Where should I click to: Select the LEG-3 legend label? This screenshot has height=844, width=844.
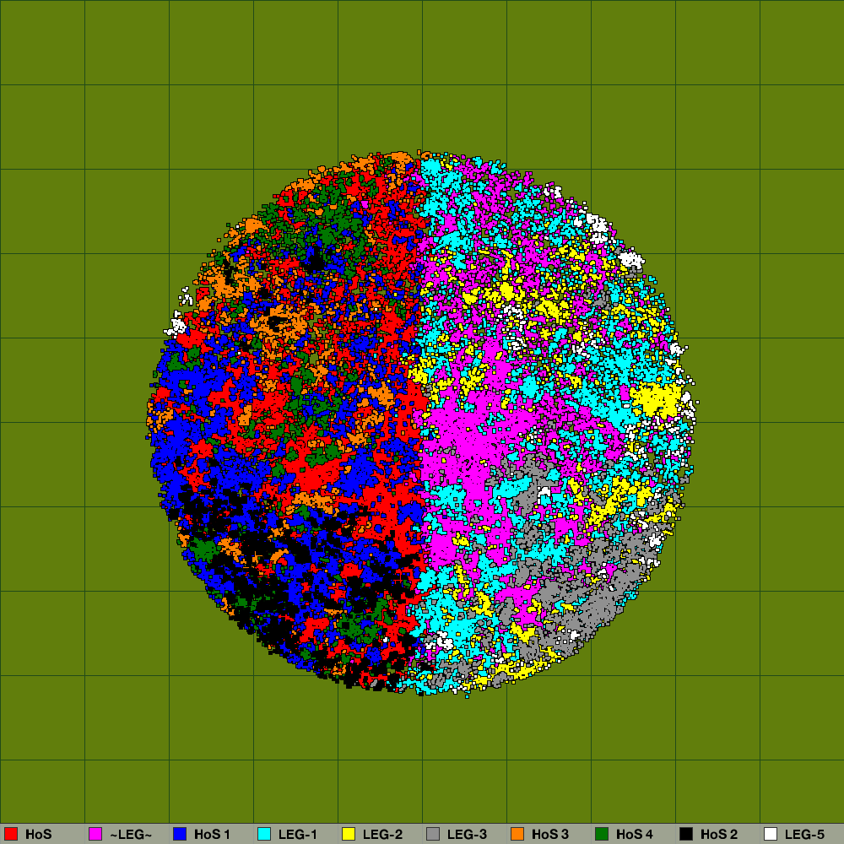[x=468, y=835]
